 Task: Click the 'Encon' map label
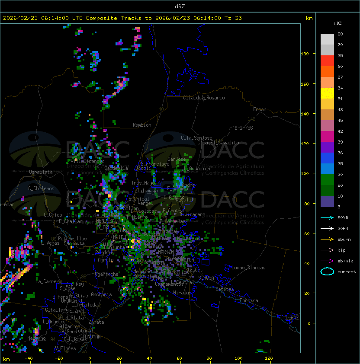260,109
